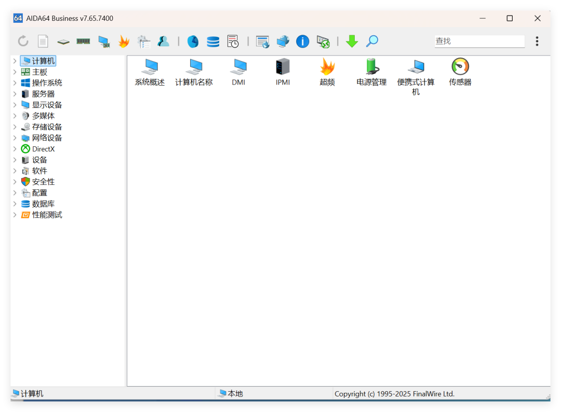Viewport: 561px width, 412px height.
Task: Select 安全性 in the sidebar tree
Action: tap(43, 182)
